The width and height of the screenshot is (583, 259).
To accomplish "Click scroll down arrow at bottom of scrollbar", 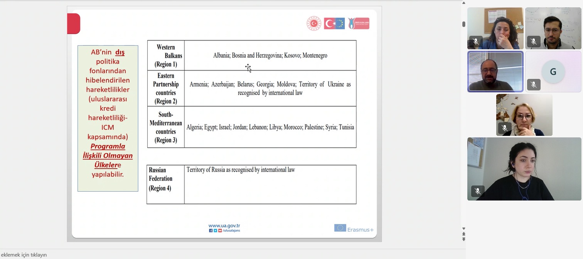I will click(x=463, y=229).
